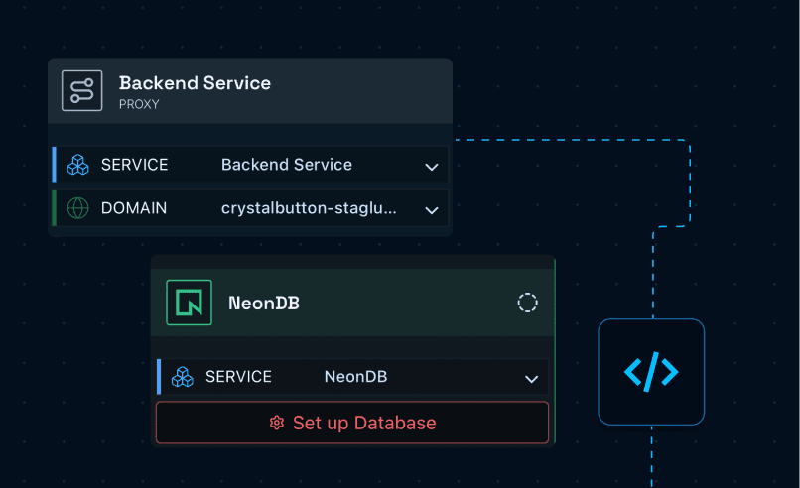This screenshot has height=488, width=800.
Task: Click the Backend Service proxy route icon
Action: [82, 91]
